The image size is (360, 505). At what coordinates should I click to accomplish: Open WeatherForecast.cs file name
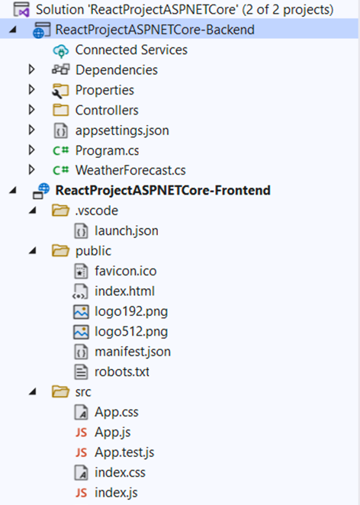click(x=130, y=170)
